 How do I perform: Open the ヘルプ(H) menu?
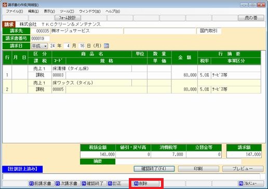[x=113, y=11]
